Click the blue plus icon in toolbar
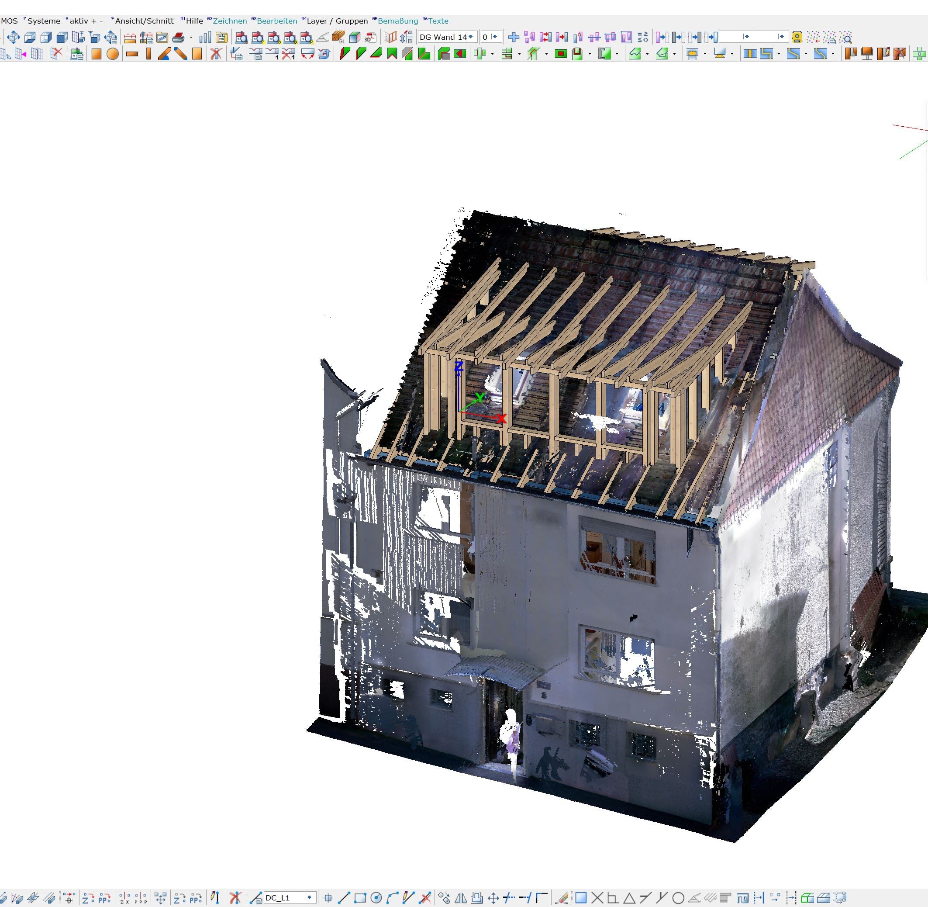This screenshot has height=907, width=928. (513, 37)
